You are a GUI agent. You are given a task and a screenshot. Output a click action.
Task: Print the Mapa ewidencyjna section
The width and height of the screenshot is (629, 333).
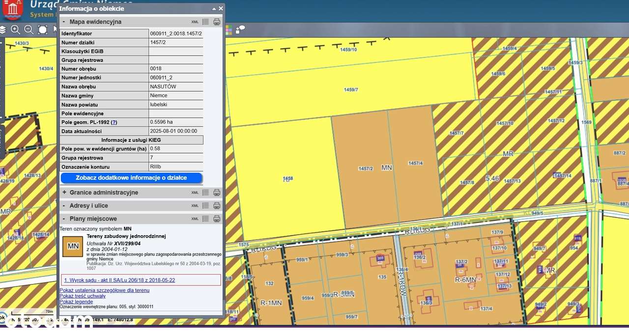(217, 22)
